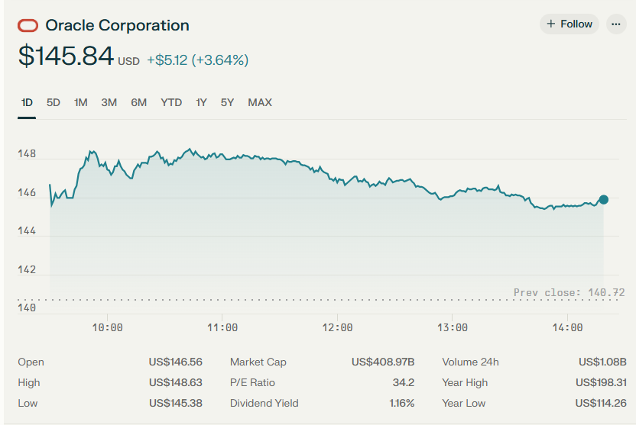Click the 14:00 time axis label
The image size is (636, 425).
coord(567,327)
